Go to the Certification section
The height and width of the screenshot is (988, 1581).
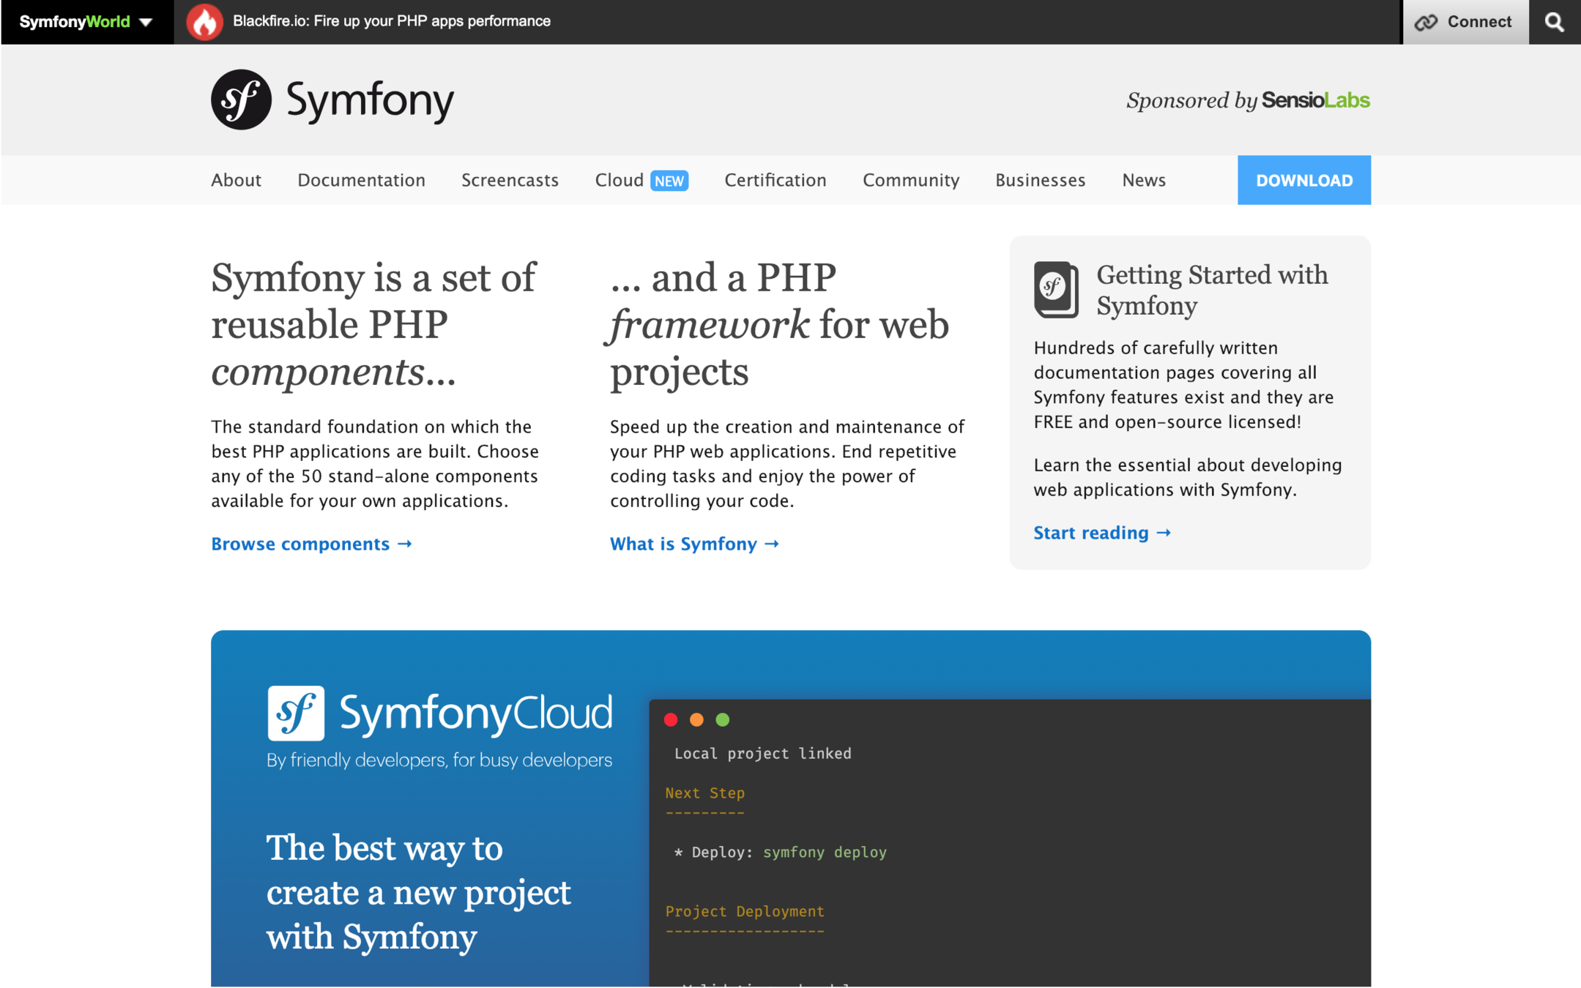775,180
